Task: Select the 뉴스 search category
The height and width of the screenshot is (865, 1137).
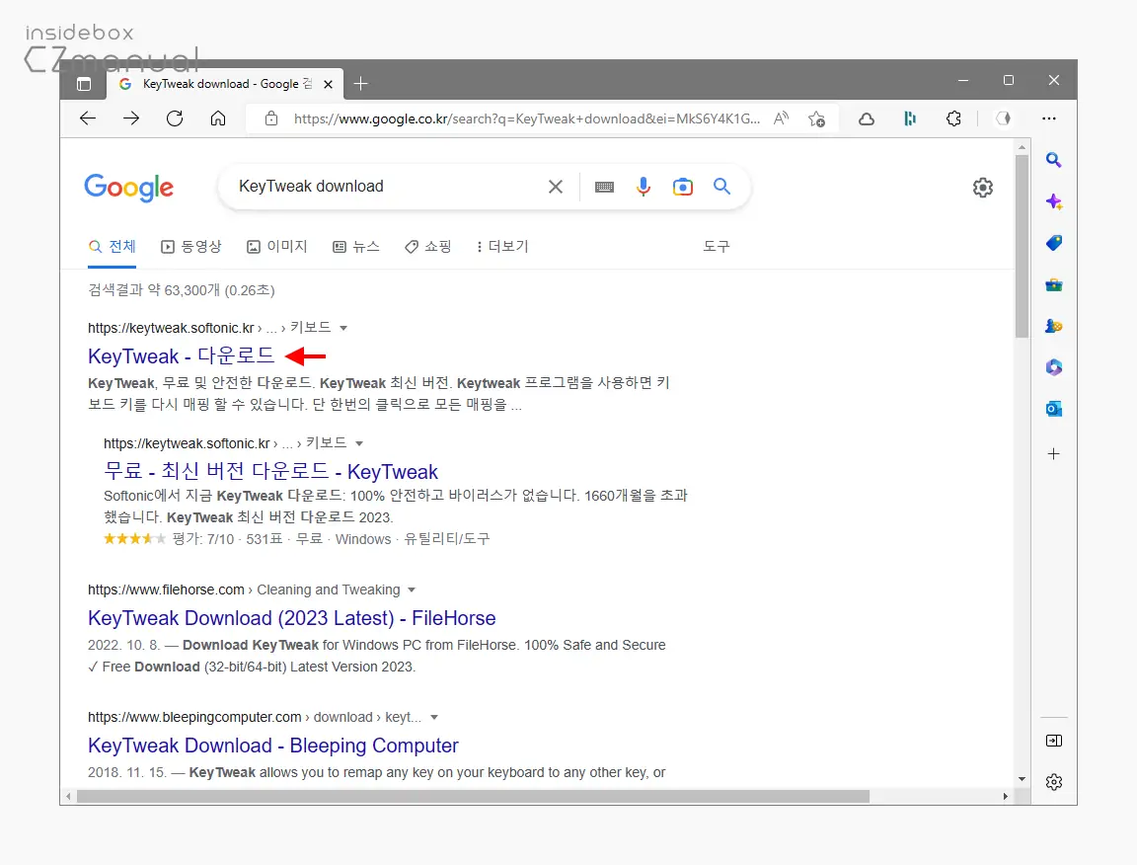Action: 356,246
